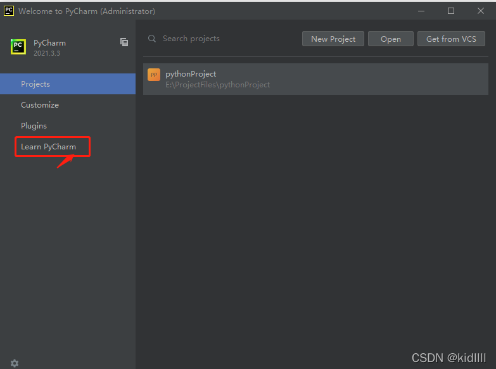The width and height of the screenshot is (496, 369).
Task: Switch to the Customize tab
Action: 68,104
